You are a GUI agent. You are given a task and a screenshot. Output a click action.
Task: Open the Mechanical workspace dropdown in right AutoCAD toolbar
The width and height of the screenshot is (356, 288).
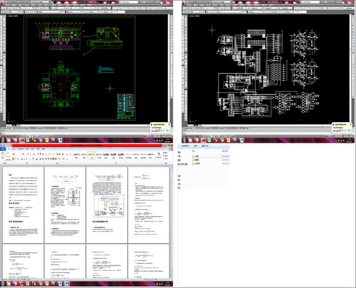tap(192, 12)
